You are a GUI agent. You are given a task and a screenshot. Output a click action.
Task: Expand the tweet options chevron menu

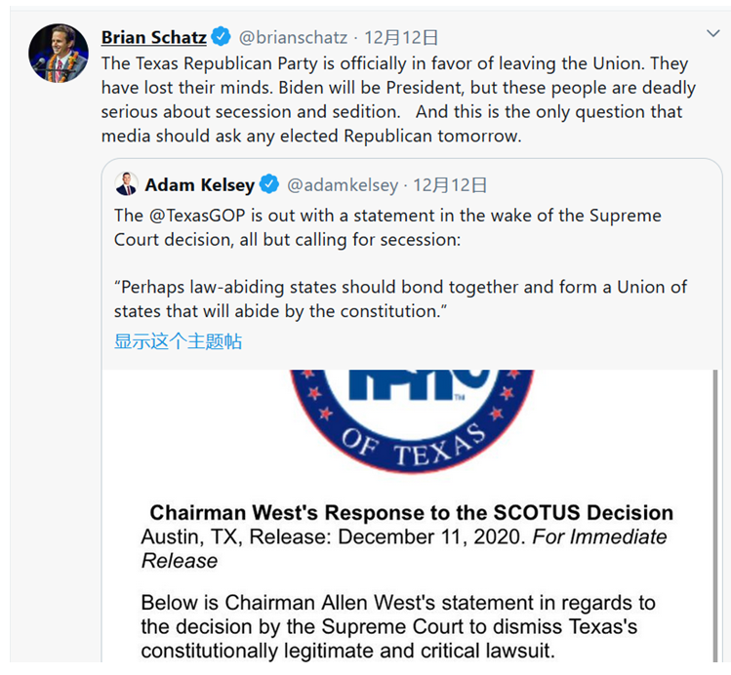(x=712, y=34)
